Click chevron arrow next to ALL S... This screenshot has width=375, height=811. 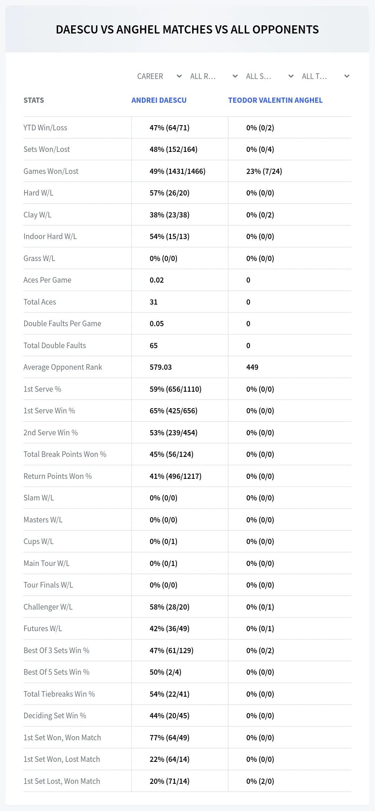[291, 76]
